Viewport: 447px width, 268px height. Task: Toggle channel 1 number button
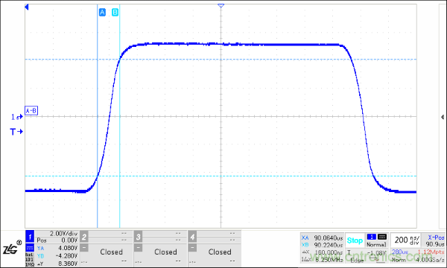30,237
